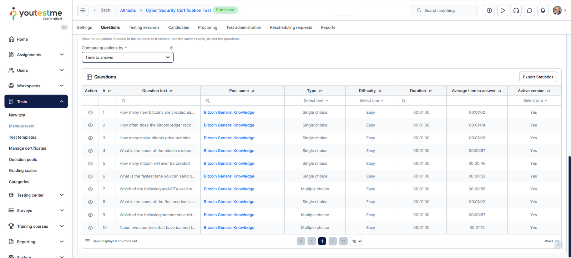Click the hamburger menu icon in header

pos(83,10)
